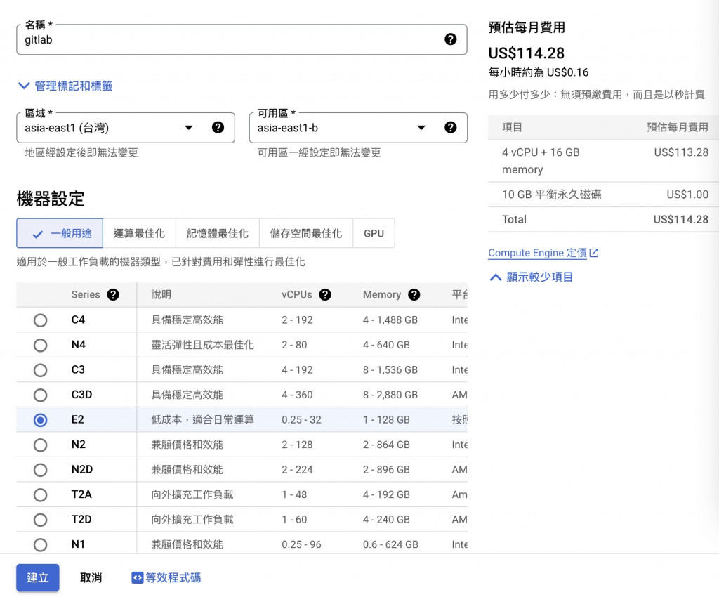Click the US$1.00 disk cost value

click(687, 195)
